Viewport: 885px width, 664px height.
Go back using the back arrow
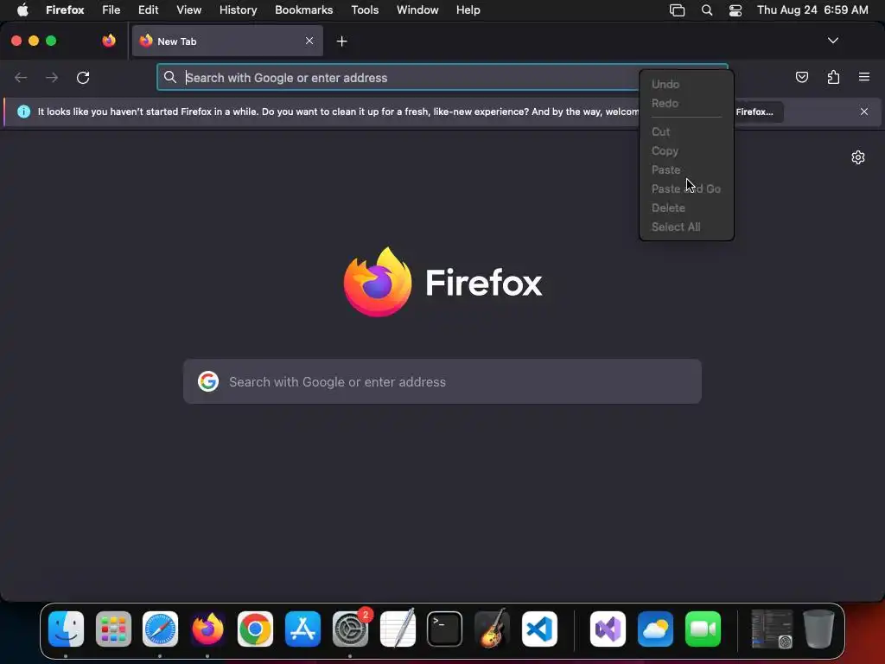21,77
